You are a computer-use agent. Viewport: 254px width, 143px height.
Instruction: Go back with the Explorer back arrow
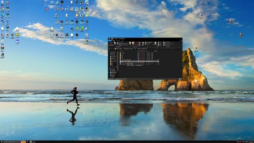point(109,49)
